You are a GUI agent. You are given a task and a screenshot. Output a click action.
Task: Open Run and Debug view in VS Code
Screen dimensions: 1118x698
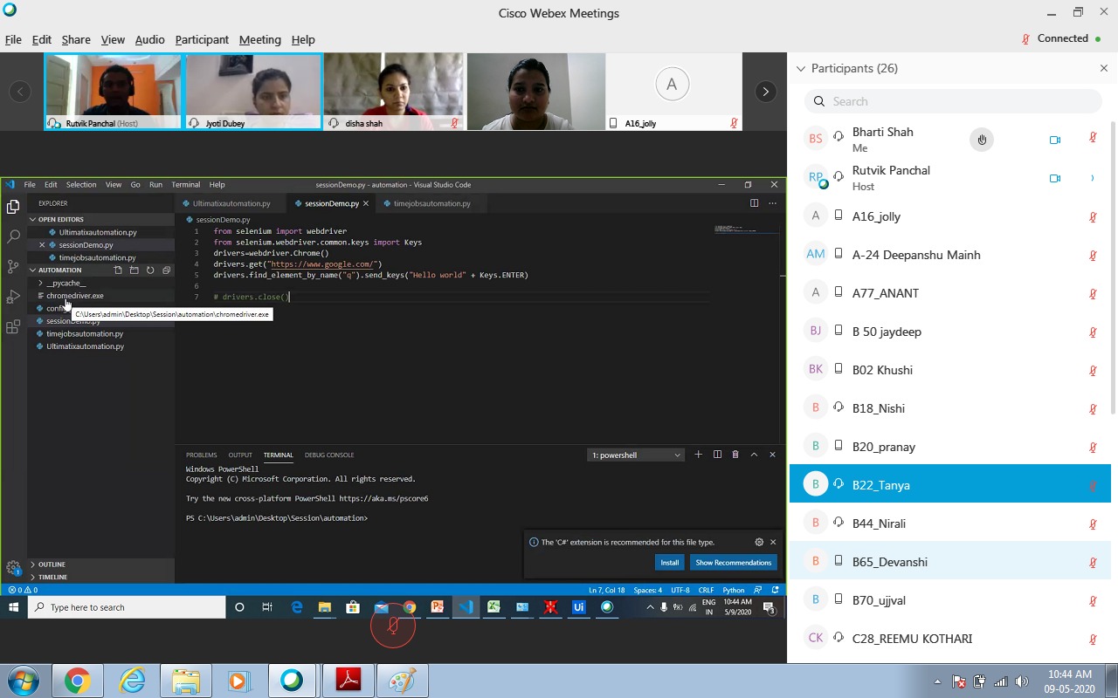pyautogui.click(x=13, y=297)
